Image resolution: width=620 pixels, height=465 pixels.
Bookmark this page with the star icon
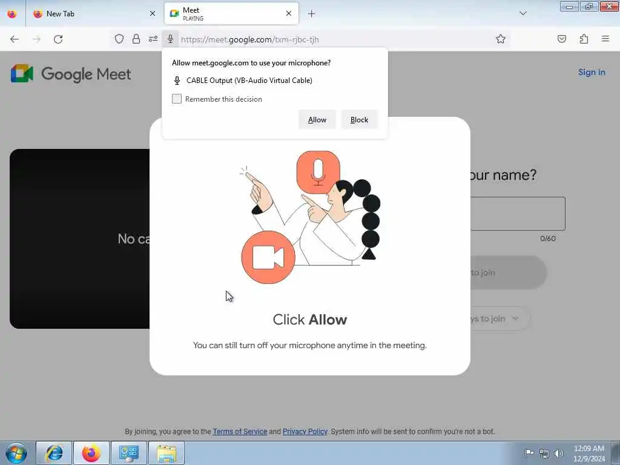[x=501, y=39]
